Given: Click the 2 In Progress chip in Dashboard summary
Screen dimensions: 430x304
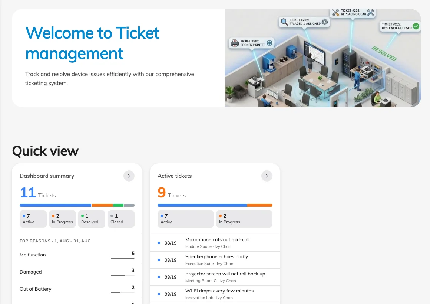Looking at the screenshot, I should tap(63, 219).
